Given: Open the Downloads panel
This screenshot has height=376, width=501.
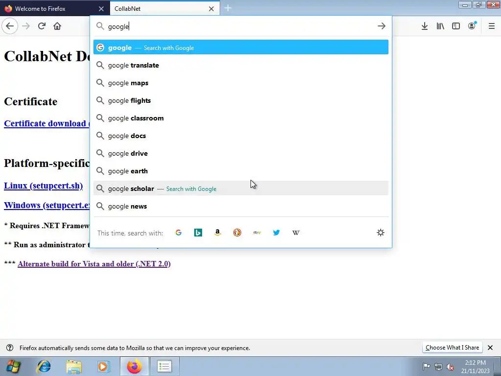Looking at the screenshot, I should pyautogui.click(x=425, y=26).
